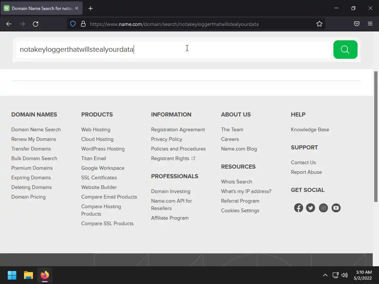
Task: Go back with the browser back arrow
Action: [9, 24]
